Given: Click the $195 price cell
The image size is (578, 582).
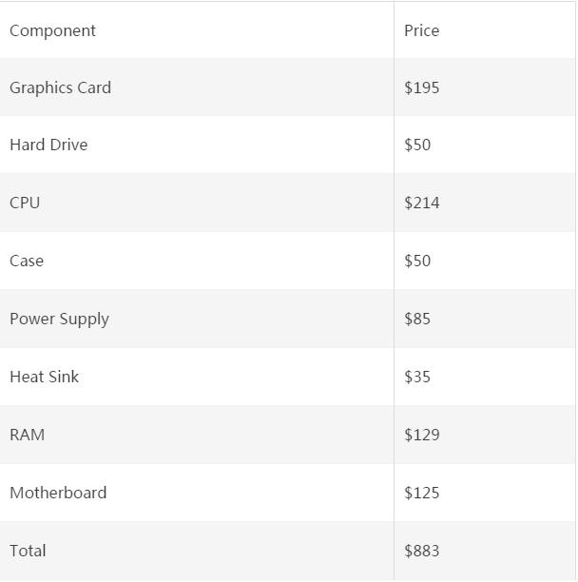Looking at the screenshot, I should (422, 87).
